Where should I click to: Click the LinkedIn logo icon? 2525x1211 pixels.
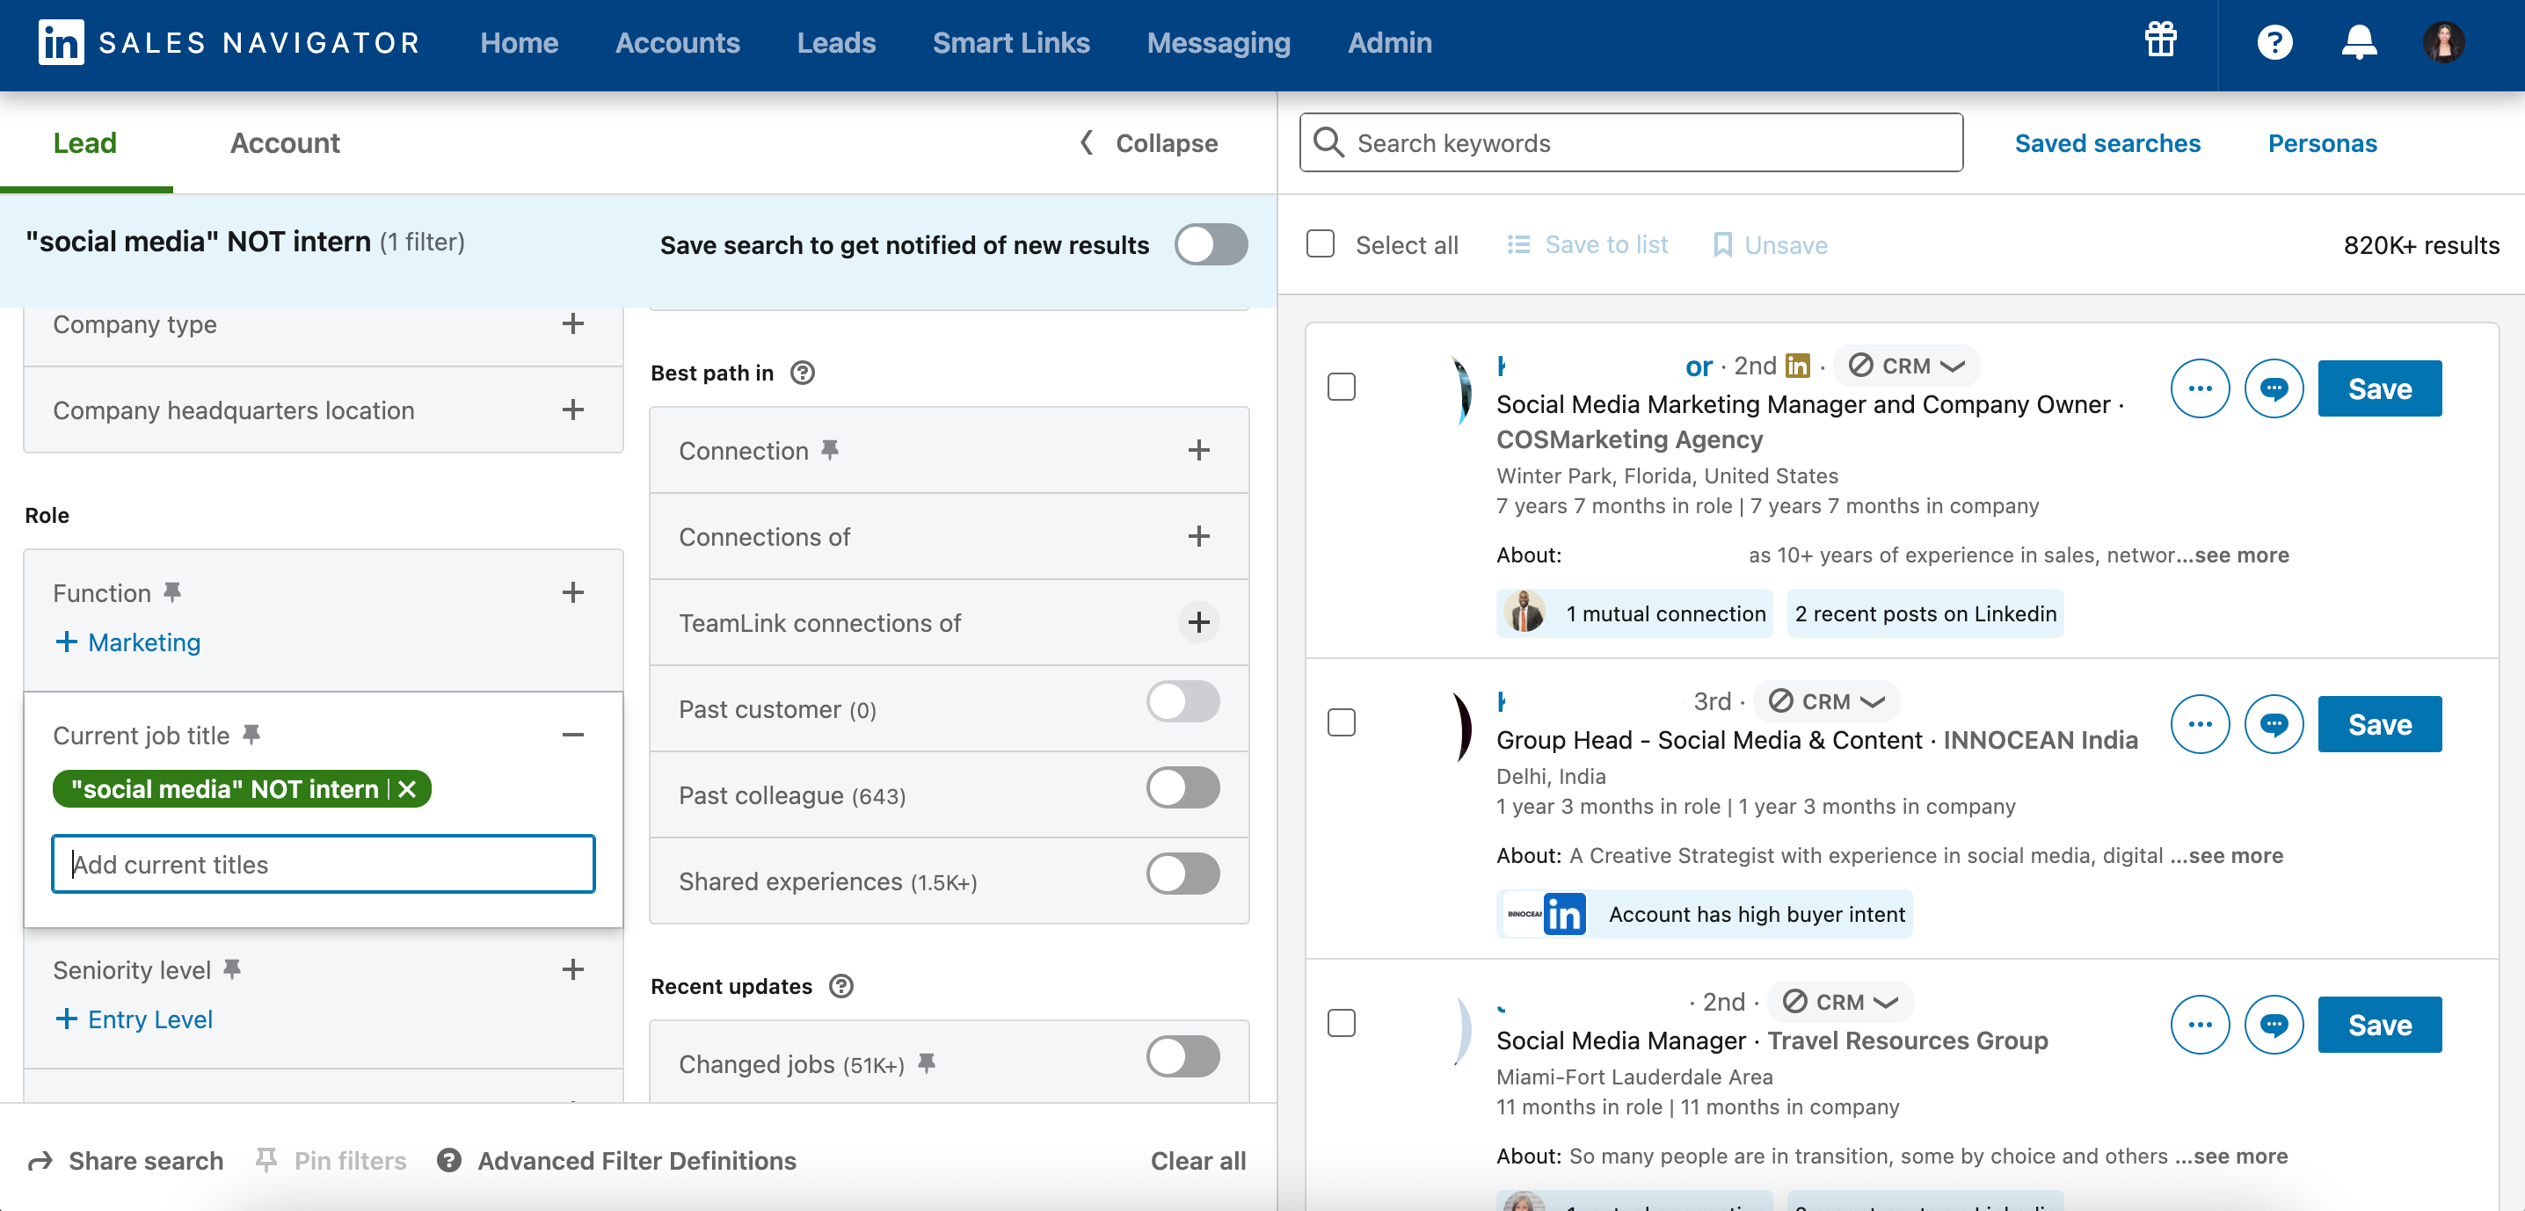(61, 42)
